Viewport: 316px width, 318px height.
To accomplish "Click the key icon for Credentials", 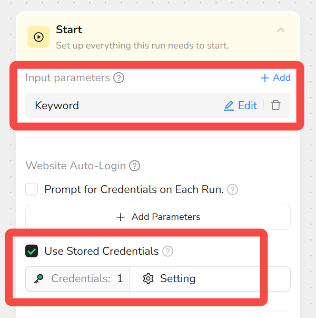I will [x=38, y=279].
